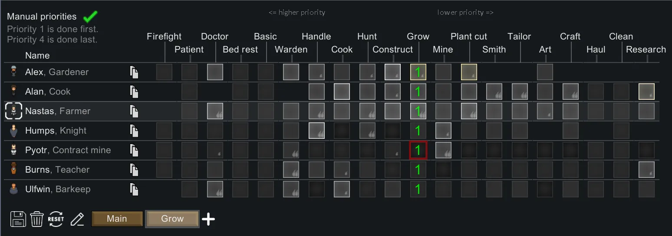
Task: Click the Research column header
Action: click(646, 49)
